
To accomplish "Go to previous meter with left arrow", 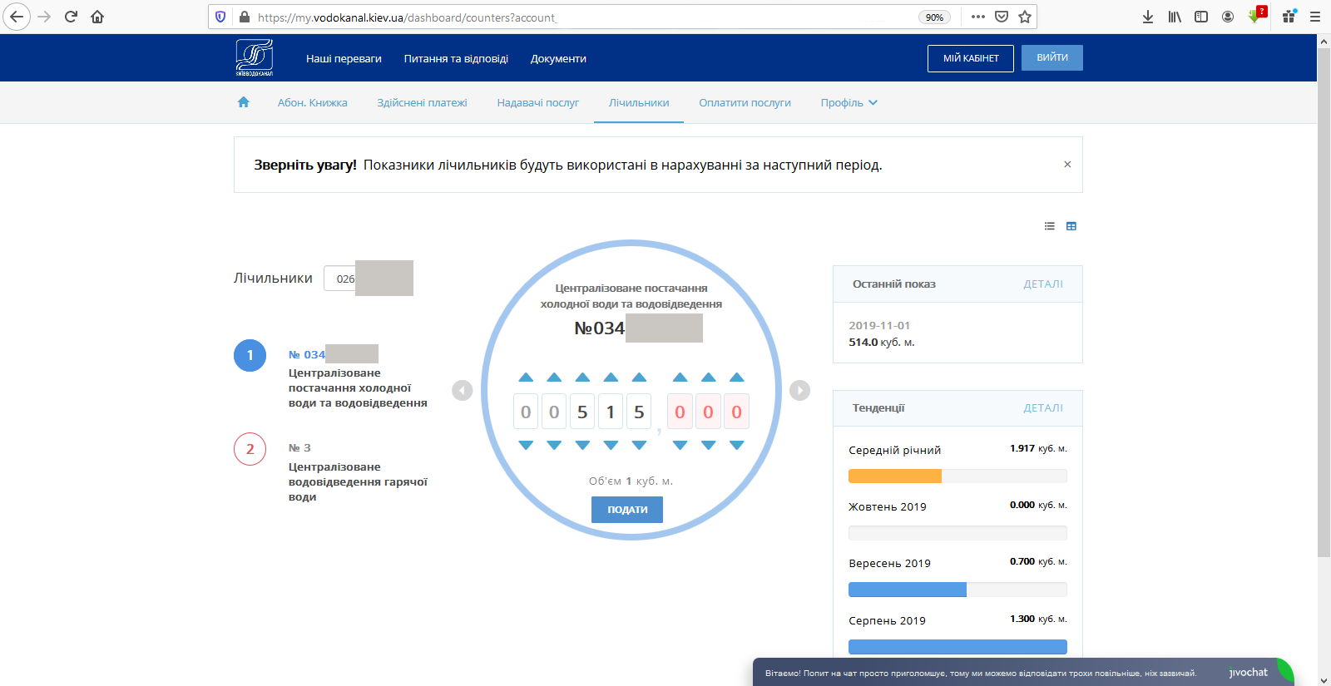I will [462, 390].
